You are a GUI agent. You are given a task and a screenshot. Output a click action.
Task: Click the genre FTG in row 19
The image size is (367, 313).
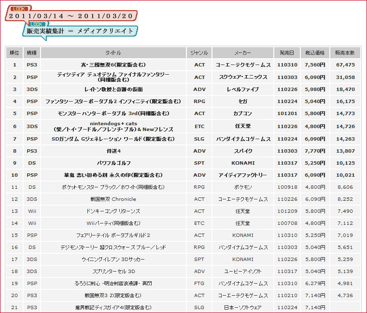(199, 283)
